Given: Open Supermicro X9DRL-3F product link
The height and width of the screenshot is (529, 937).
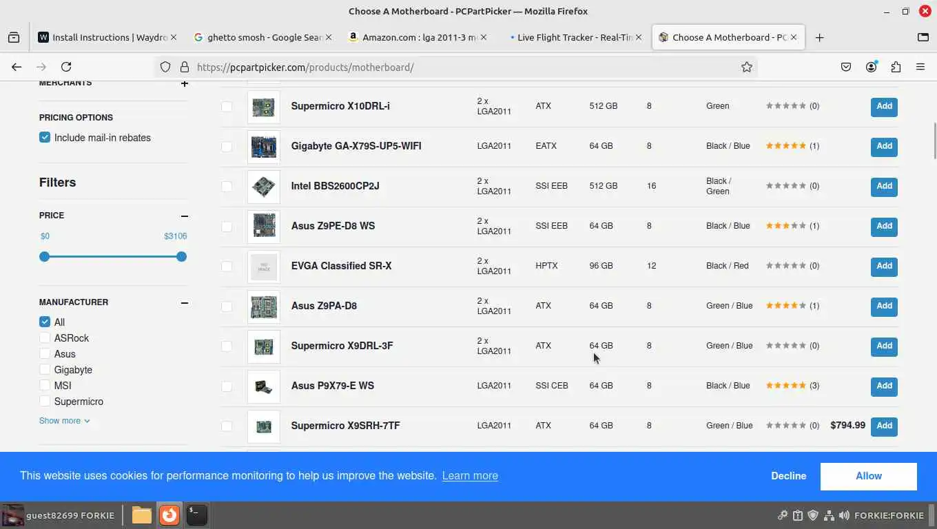Looking at the screenshot, I should click(342, 346).
